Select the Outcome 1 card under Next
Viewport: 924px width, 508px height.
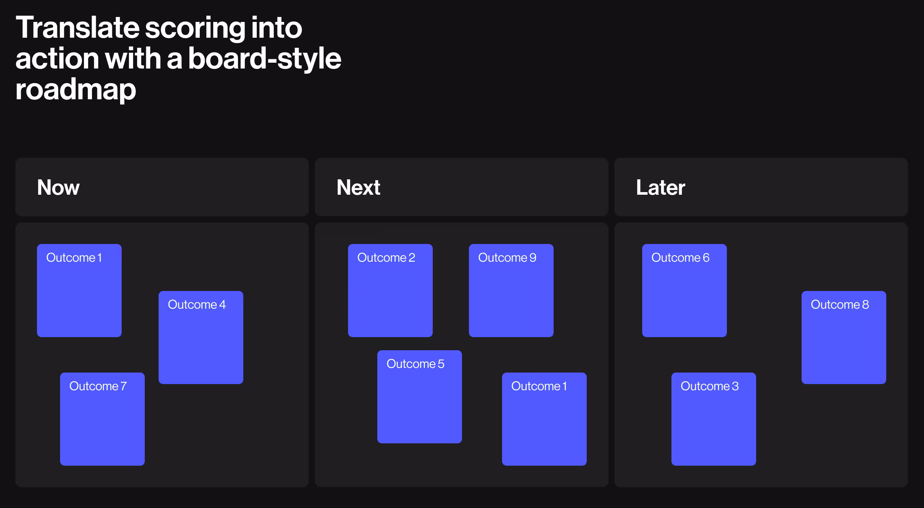544,419
